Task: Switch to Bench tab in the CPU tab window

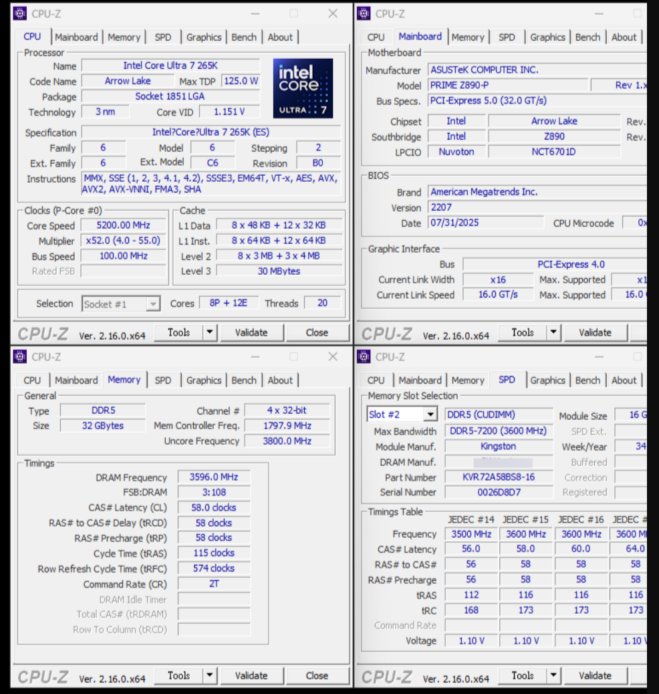Action: point(244,37)
